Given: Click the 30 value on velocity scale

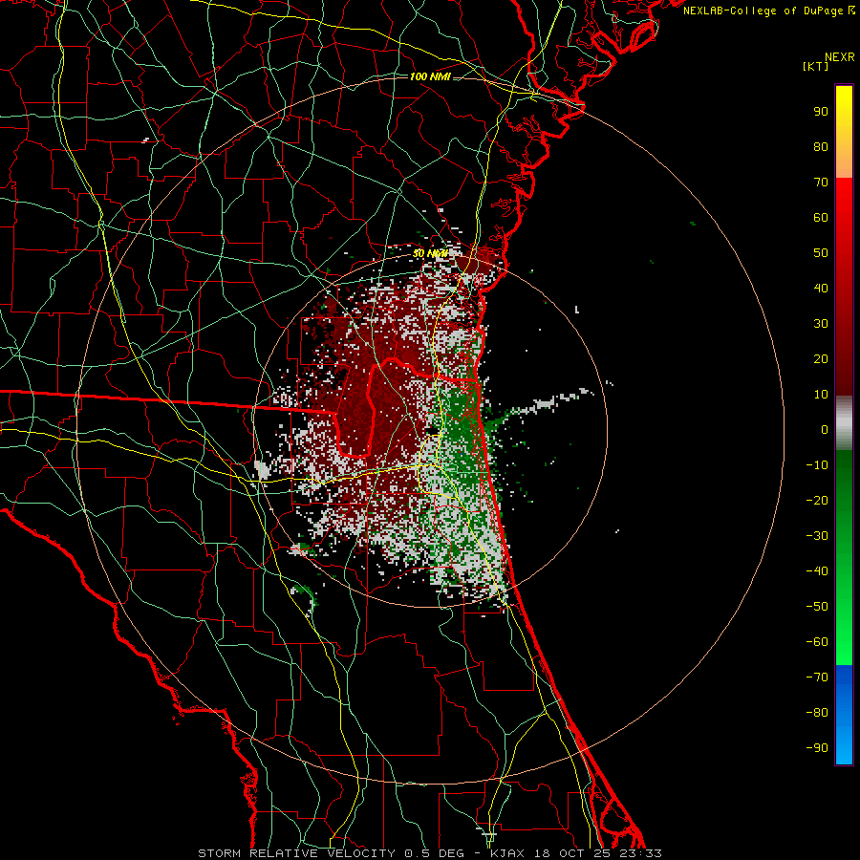Looking at the screenshot, I should point(821,324).
